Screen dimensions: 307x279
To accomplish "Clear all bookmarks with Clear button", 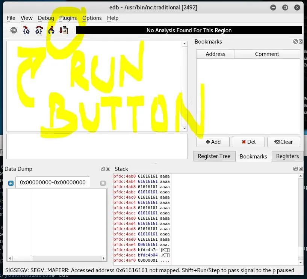I will (x=283, y=142).
